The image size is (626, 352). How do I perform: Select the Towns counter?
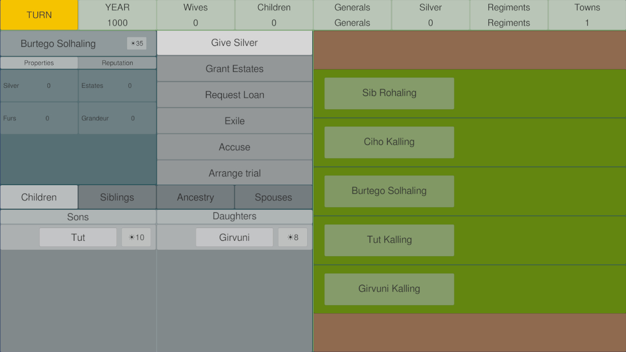click(x=587, y=15)
